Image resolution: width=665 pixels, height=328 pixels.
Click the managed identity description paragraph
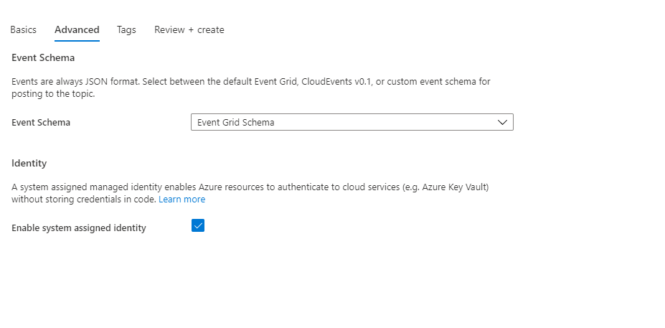(x=215, y=187)
